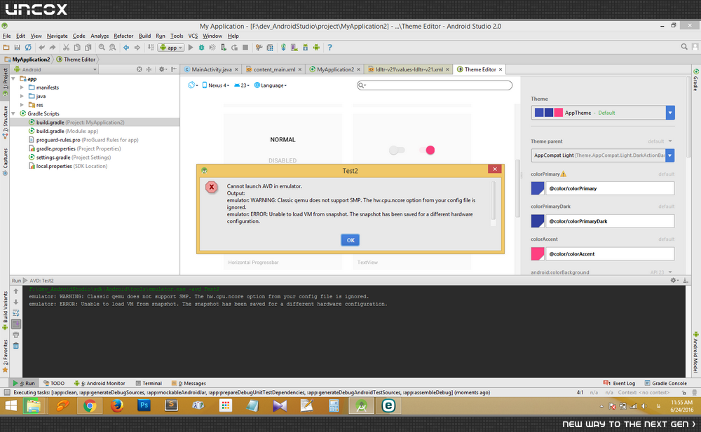Expand the manifests folder
The image size is (701, 432).
[x=22, y=88]
